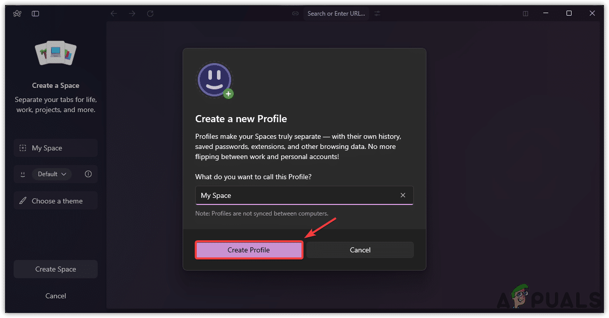Go forward using the right arrow
The image size is (609, 318).
point(132,14)
